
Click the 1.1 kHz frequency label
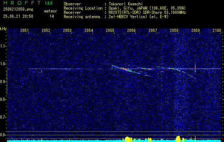[x=3, y=46]
